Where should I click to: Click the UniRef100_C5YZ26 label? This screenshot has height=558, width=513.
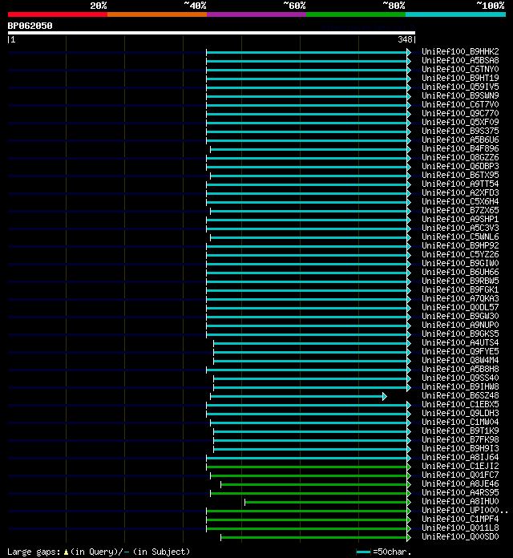pyautogui.click(x=460, y=254)
